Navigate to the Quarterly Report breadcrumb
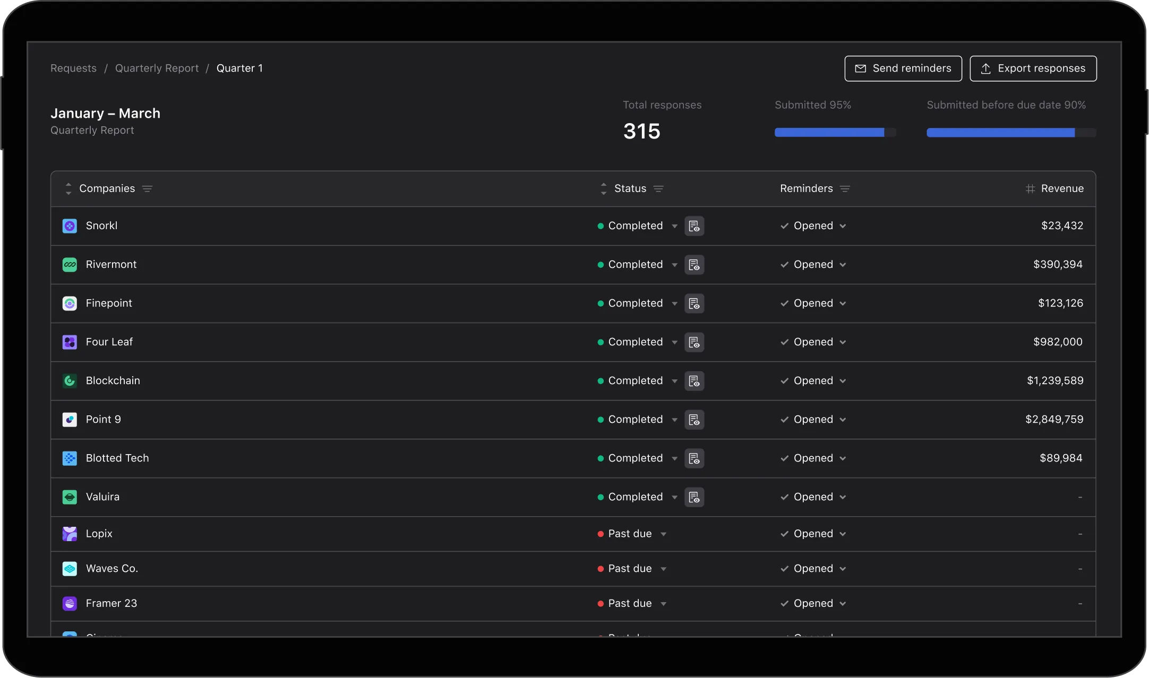The height and width of the screenshot is (678, 1149). (157, 68)
